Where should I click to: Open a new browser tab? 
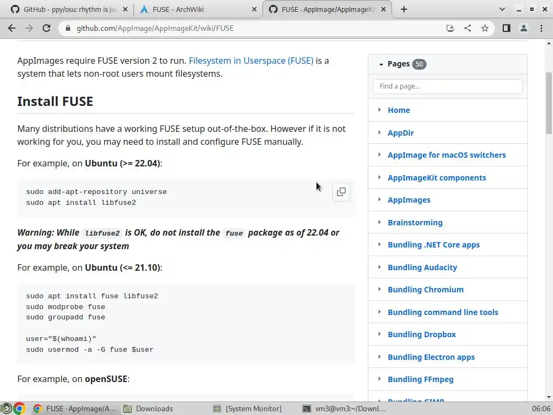coord(404,10)
